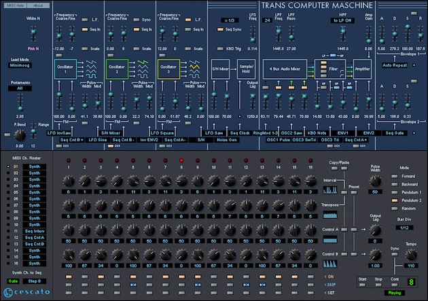
Task: Click step 1 Interval knob
Action: click(69, 181)
